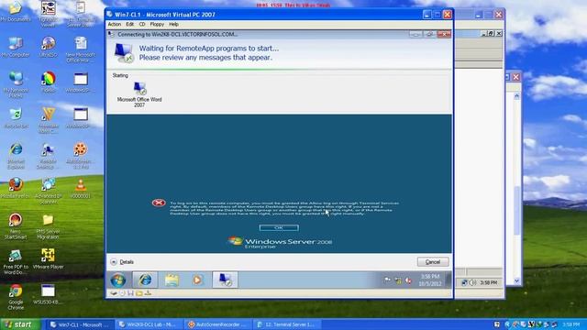Switch to Win7-CL1 taskbar button
Screen dimensions: 587x330
80,324
